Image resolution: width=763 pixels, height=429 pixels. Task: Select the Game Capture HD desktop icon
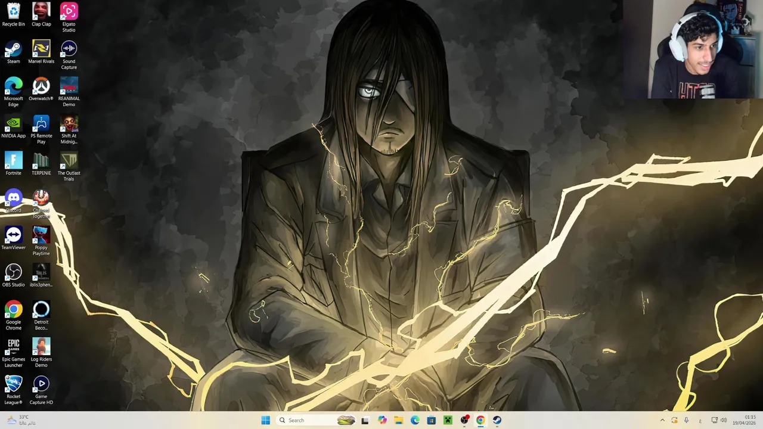point(41,390)
